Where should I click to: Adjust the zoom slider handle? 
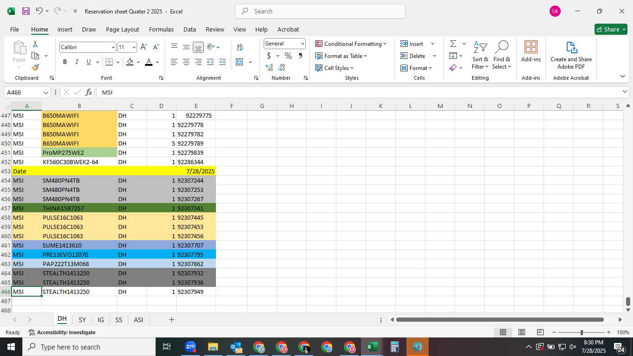coord(582,332)
